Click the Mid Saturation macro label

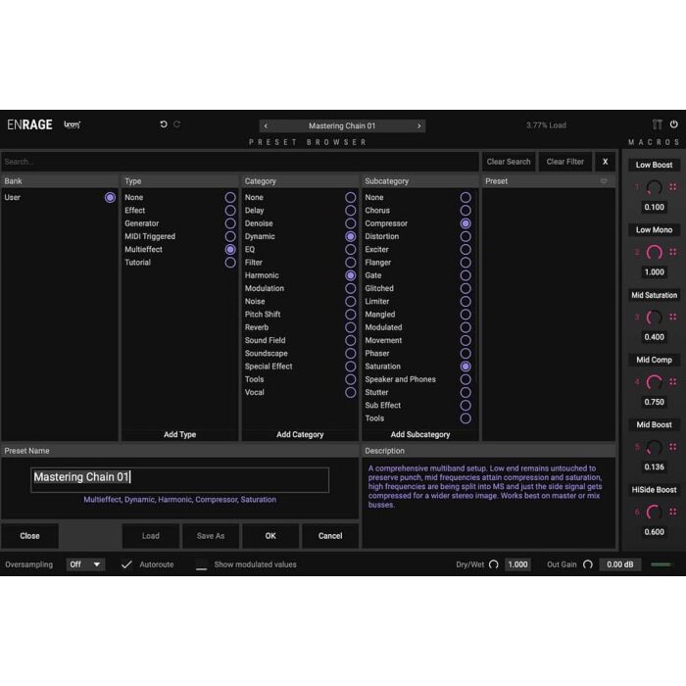(654, 295)
